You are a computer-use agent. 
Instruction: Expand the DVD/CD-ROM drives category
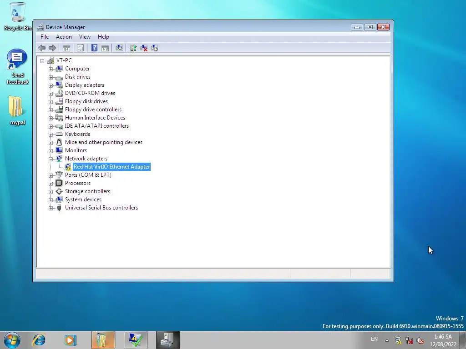51,94
